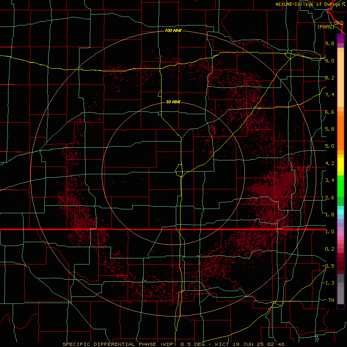The width and height of the screenshot is (347, 347).
Task: Select the 7.4 legend tick label
Action: [330, 95]
